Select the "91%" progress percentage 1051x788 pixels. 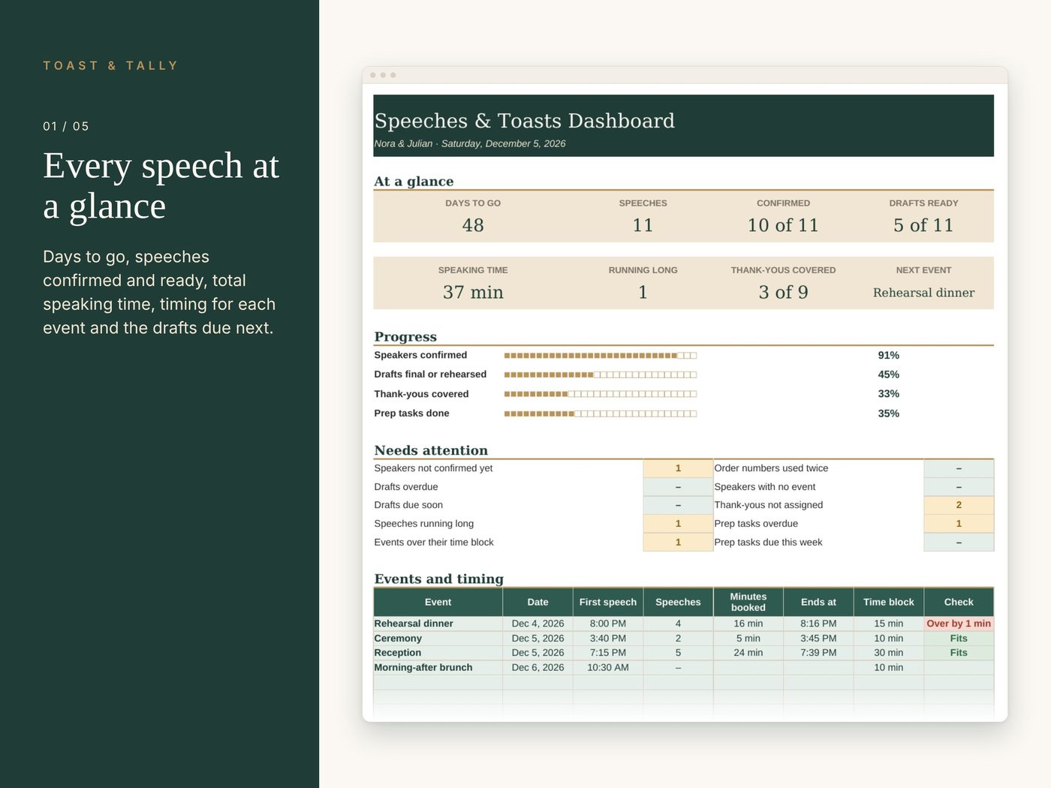click(889, 356)
